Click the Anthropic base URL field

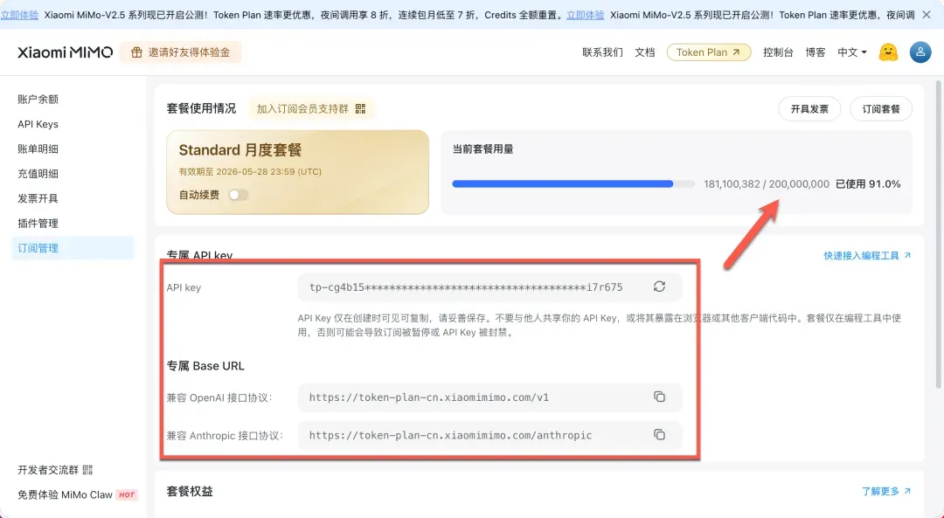pos(490,435)
